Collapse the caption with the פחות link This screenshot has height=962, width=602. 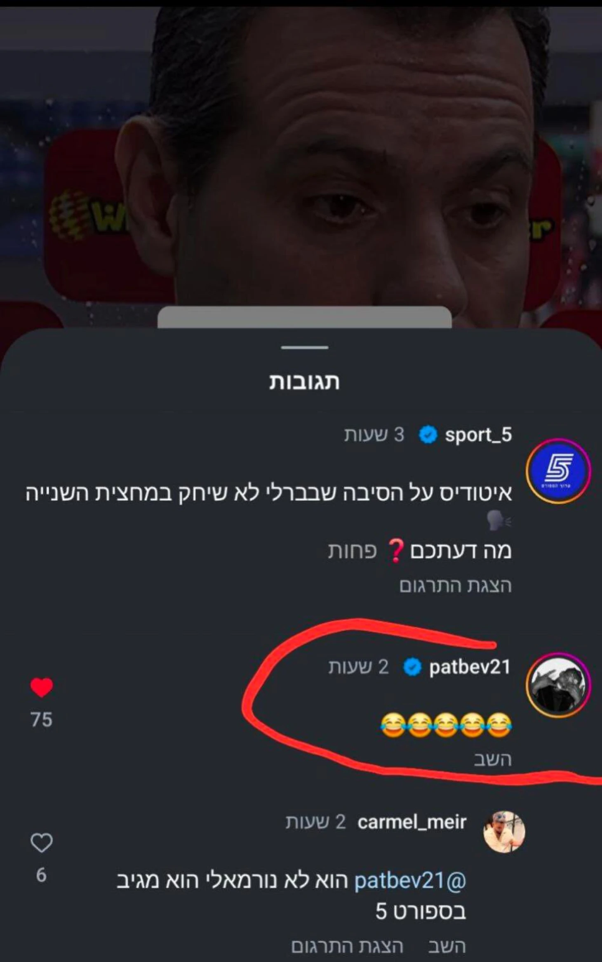click(x=352, y=551)
